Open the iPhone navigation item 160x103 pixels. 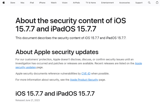pos(42,3)
